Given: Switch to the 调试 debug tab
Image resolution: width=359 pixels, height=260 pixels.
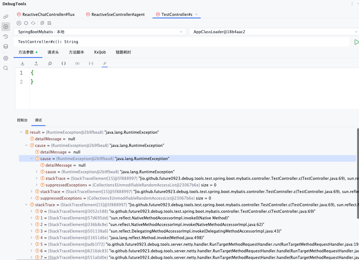Looking at the screenshot, I should pyautogui.click(x=38, y=120).
